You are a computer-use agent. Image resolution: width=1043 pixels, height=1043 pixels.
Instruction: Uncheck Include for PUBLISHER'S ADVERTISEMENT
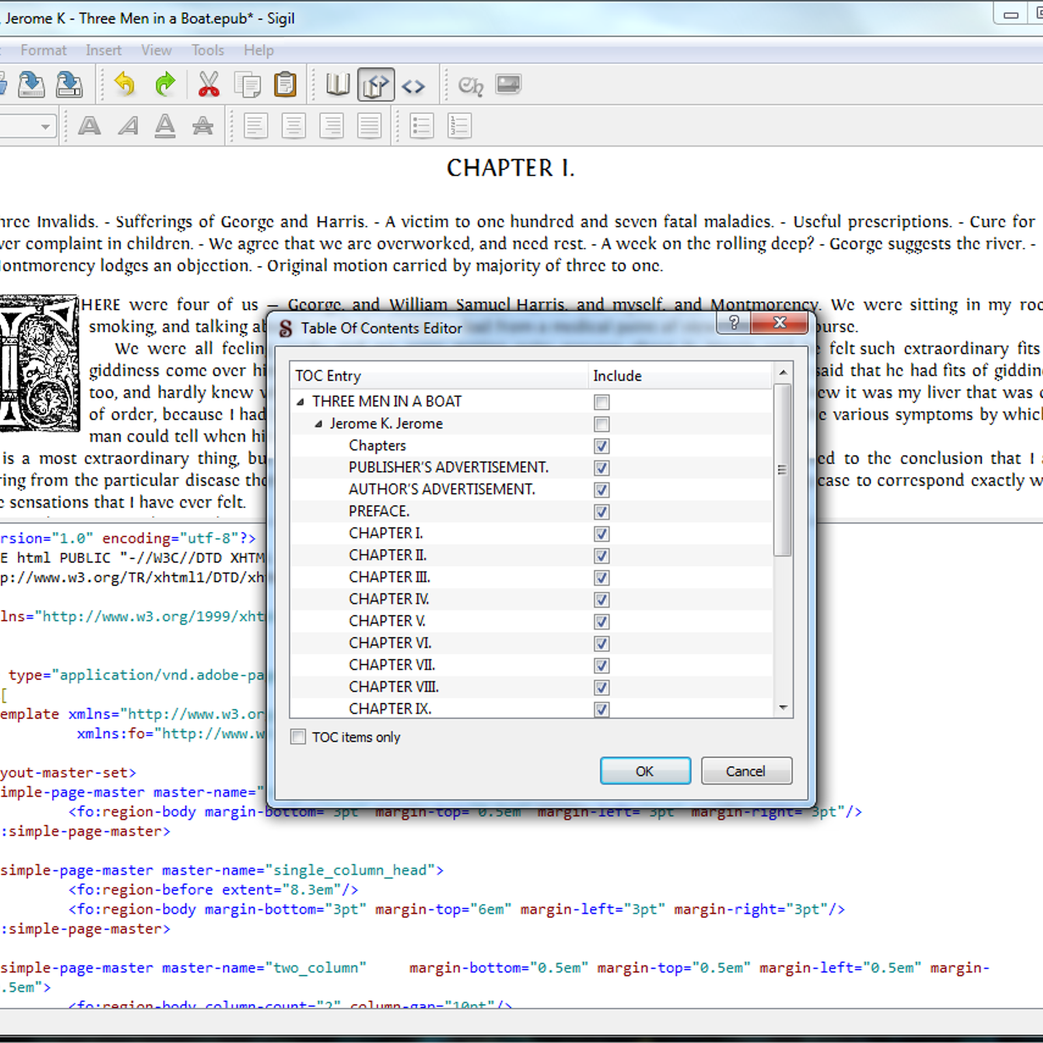coord(602,468)
